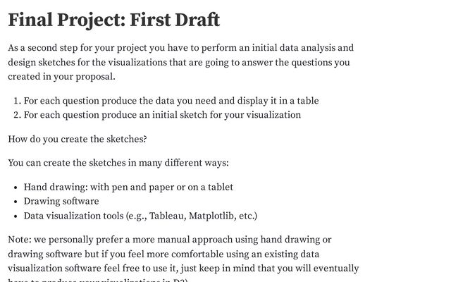Click the word "tablet" in the first bullet

tap(218, 187)
